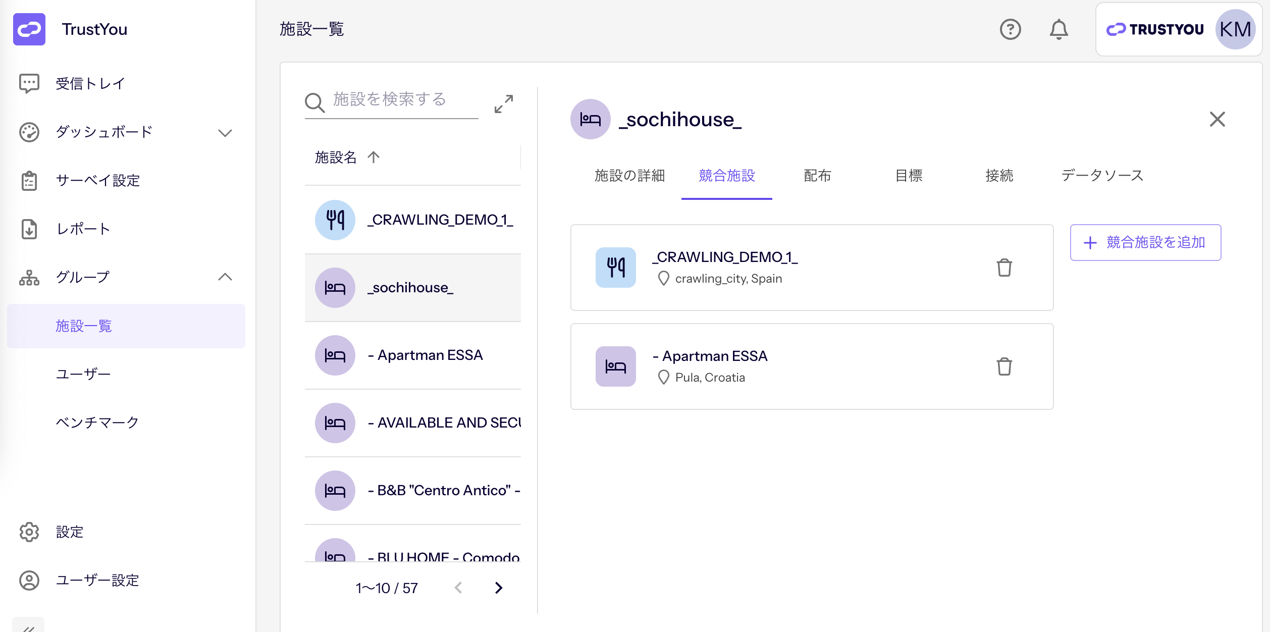Screen dimensions: 1270x632
Task: Open the データソース tab
Action: (x=1102, y=176)
